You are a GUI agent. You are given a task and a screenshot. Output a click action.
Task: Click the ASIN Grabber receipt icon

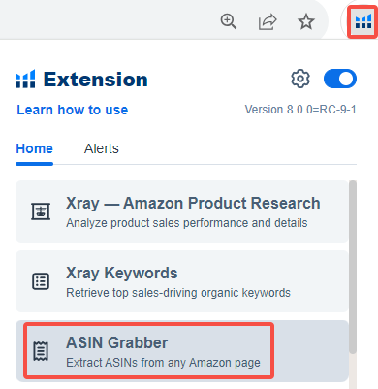point(41,351)
